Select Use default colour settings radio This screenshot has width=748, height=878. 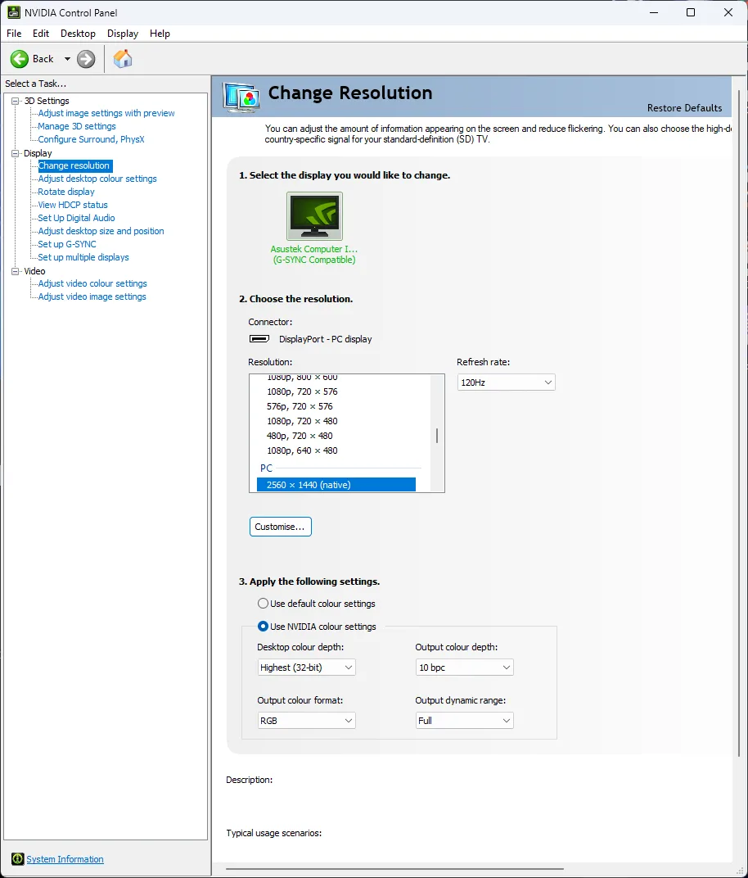(263, 604)
